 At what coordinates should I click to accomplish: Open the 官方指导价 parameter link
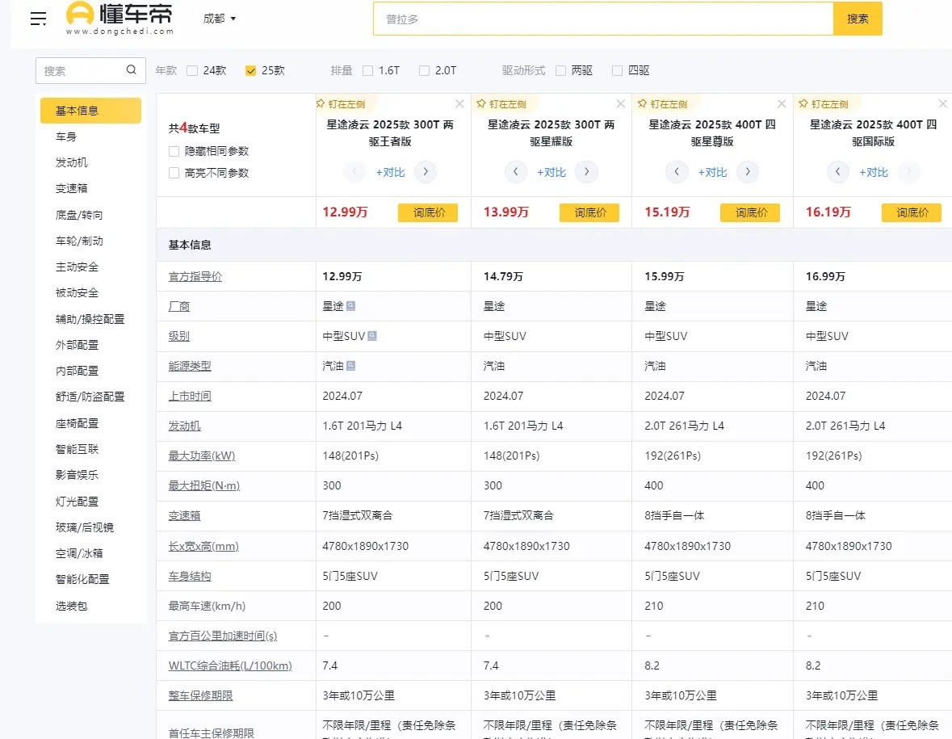tap(195, 277)
